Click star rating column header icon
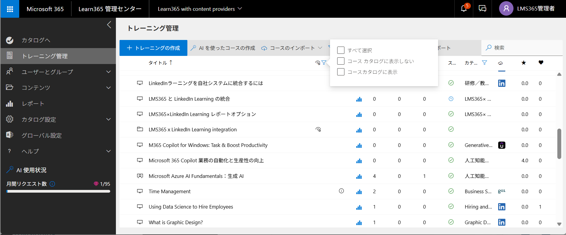Viewport: 566px width, 235px height. tap(524, 63)
